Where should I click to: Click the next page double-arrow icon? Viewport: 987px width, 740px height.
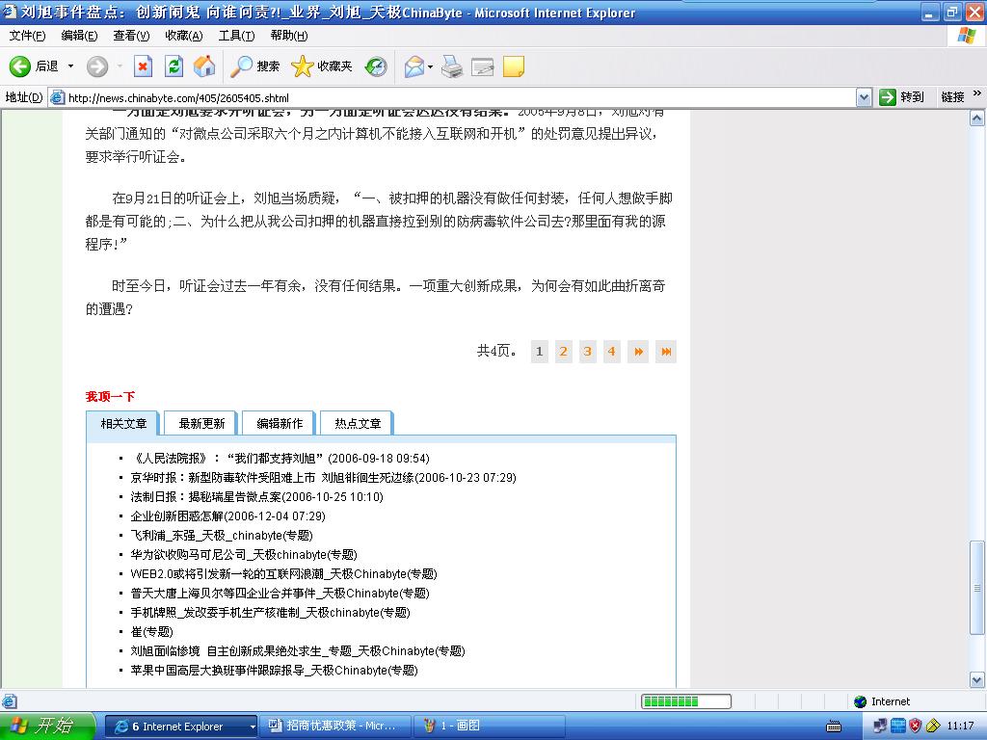638,352
